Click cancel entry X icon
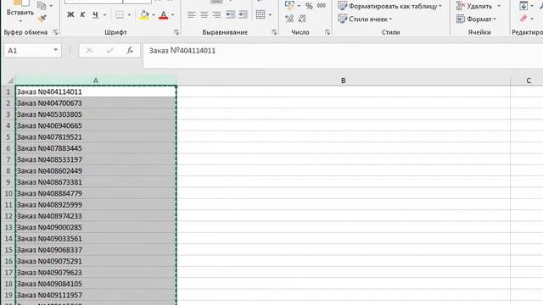Viewport: 543px width, 305px height. pyautogui.click(x=89, y=51)
